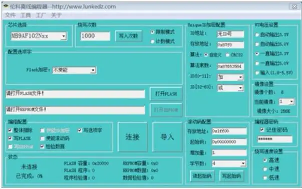Click the UniqueID 存放地址 field showing 0x8ff0
Screen dimensions: 302x189
click(230, 45)
